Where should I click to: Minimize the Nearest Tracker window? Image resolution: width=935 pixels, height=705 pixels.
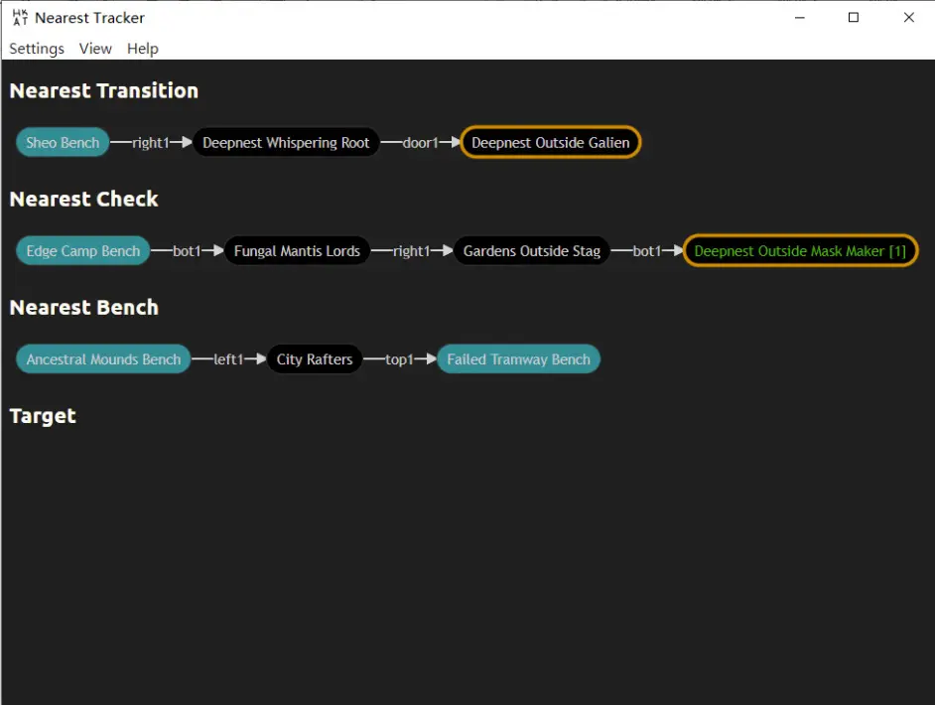click(800, 17)
